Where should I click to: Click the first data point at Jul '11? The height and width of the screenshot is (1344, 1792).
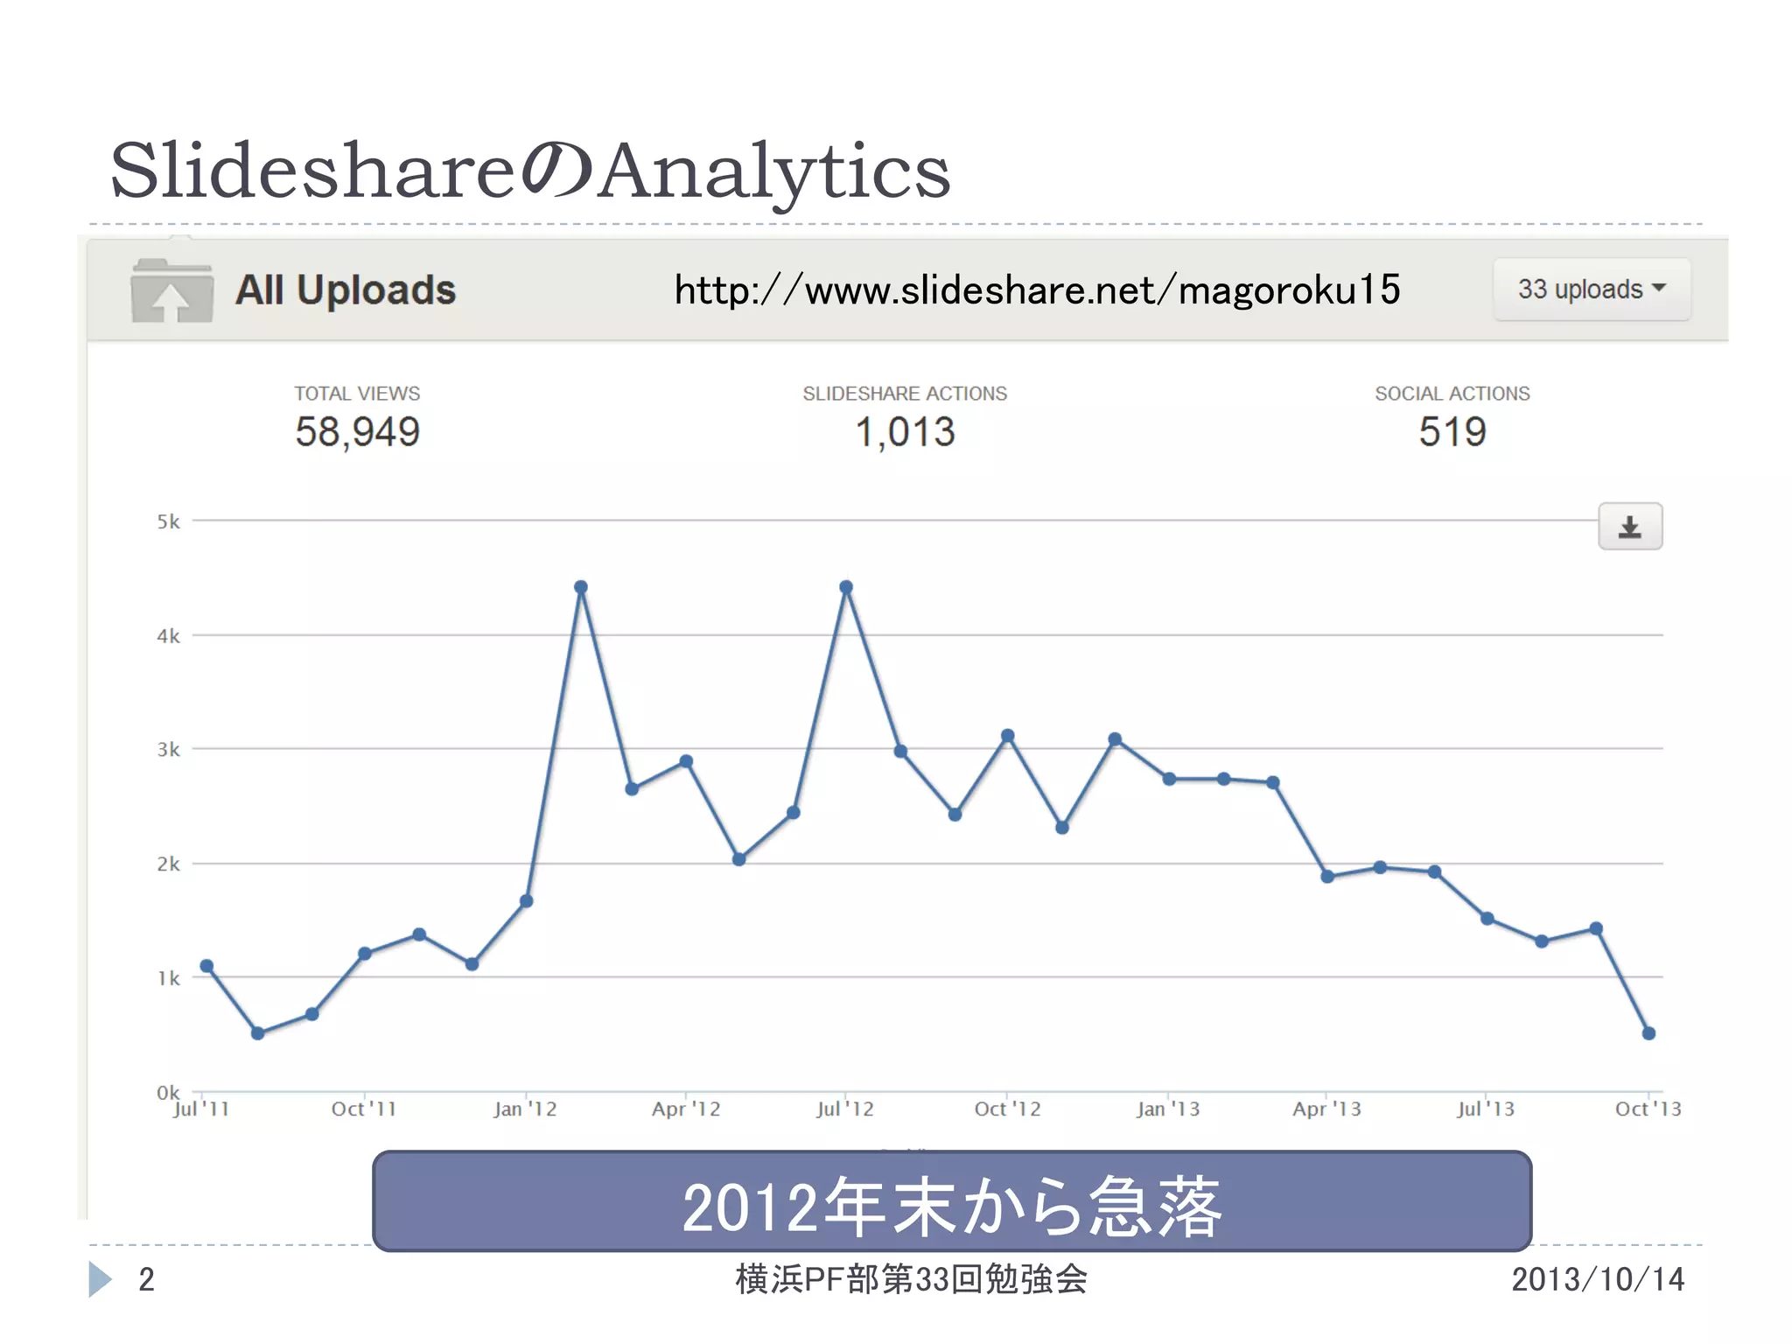pos(206,966)
